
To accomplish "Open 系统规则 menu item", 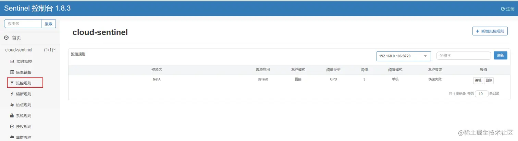I will 24,116.
